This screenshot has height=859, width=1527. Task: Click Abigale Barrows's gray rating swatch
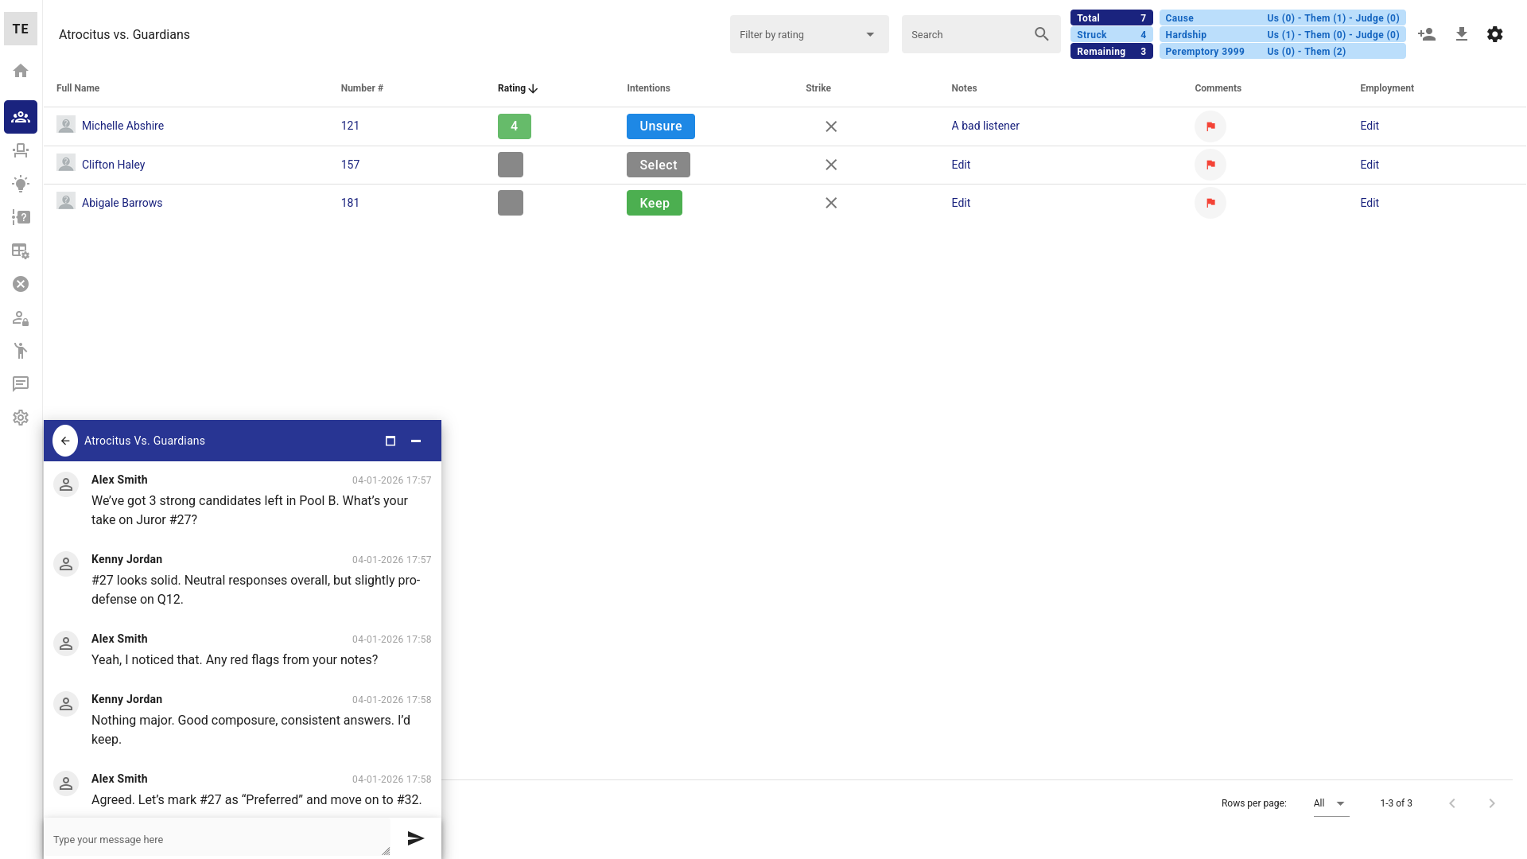(x=511, y=203)
